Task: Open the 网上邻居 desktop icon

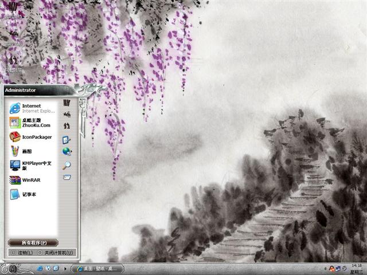Action: (13, 64)
